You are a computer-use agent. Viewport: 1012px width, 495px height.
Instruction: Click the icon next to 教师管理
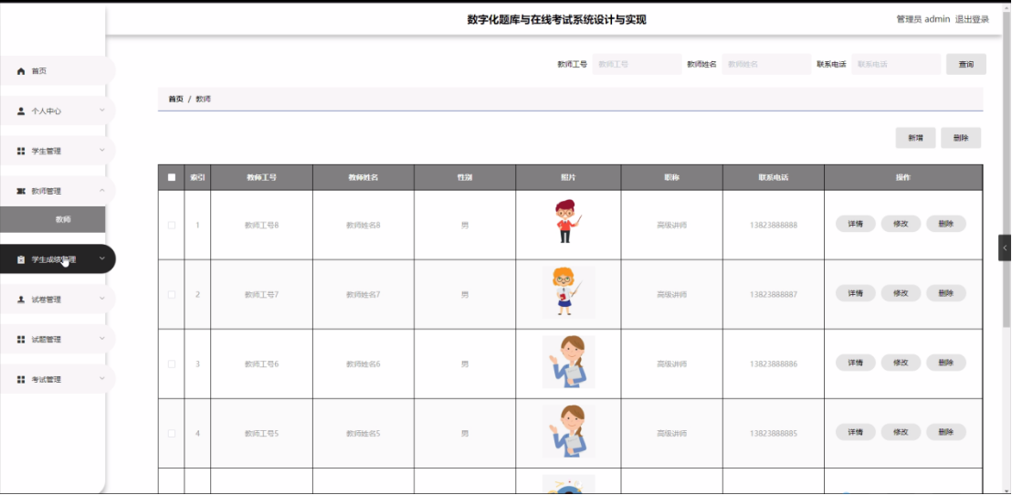tap(21, 191)
